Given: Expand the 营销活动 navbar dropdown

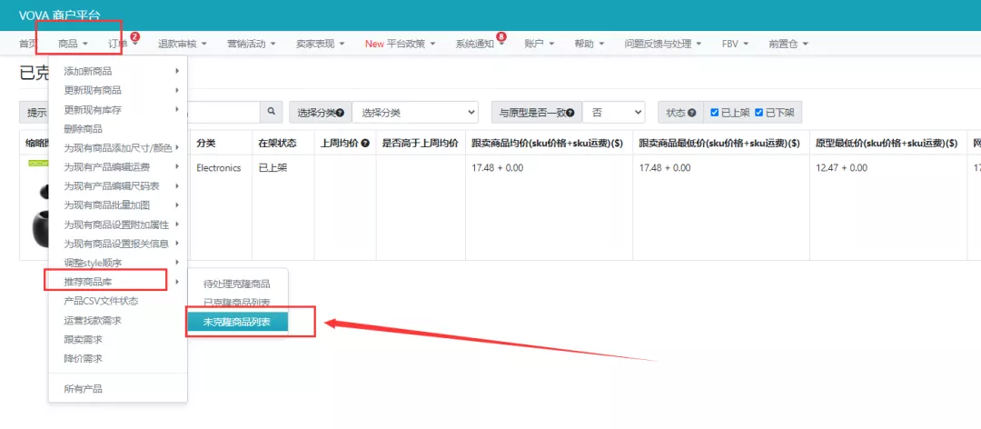Looking at the screenshot, I should click(x=252, y=44).
